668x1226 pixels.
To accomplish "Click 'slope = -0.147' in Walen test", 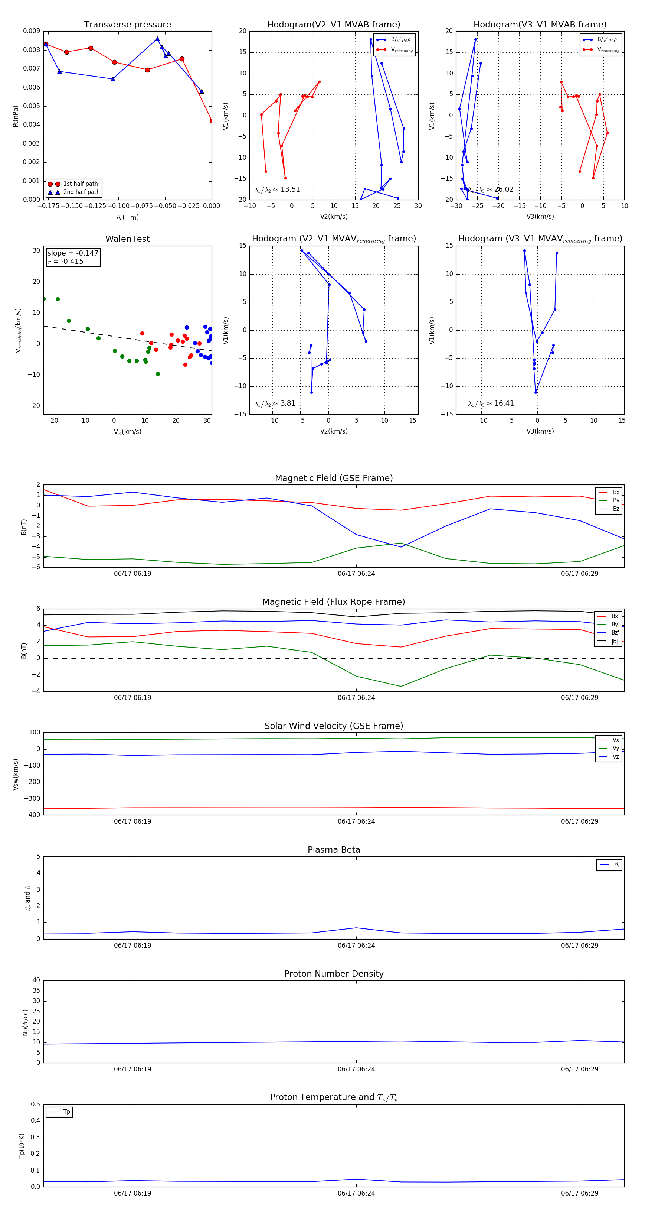I will [x=73, y=253].
